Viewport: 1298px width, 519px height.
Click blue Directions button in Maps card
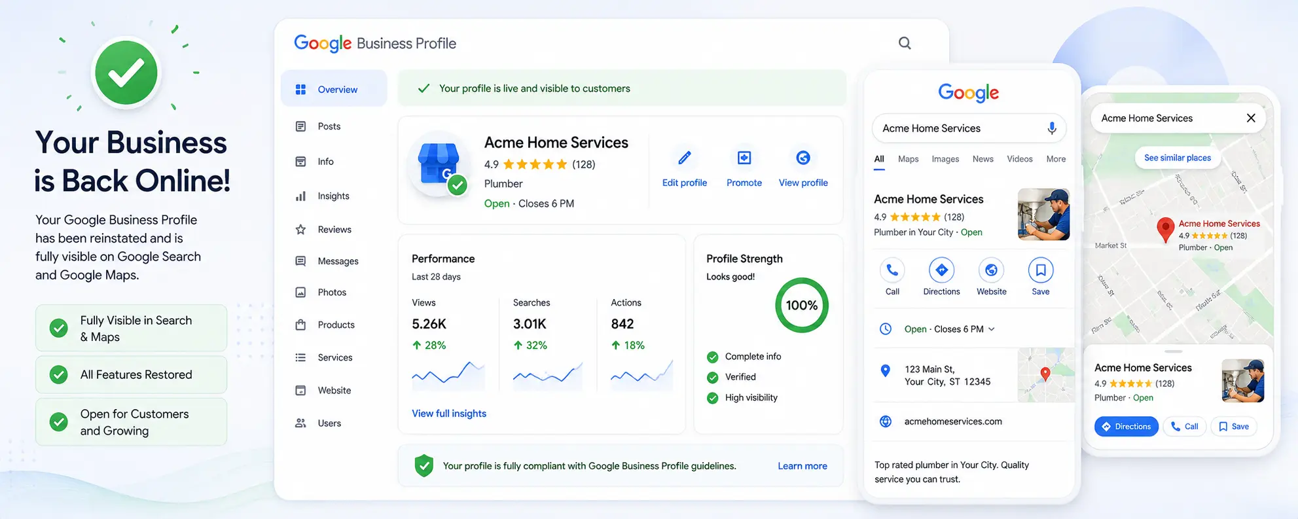1127,427
